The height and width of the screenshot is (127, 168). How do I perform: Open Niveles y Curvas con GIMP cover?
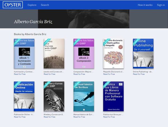[54, 96]
